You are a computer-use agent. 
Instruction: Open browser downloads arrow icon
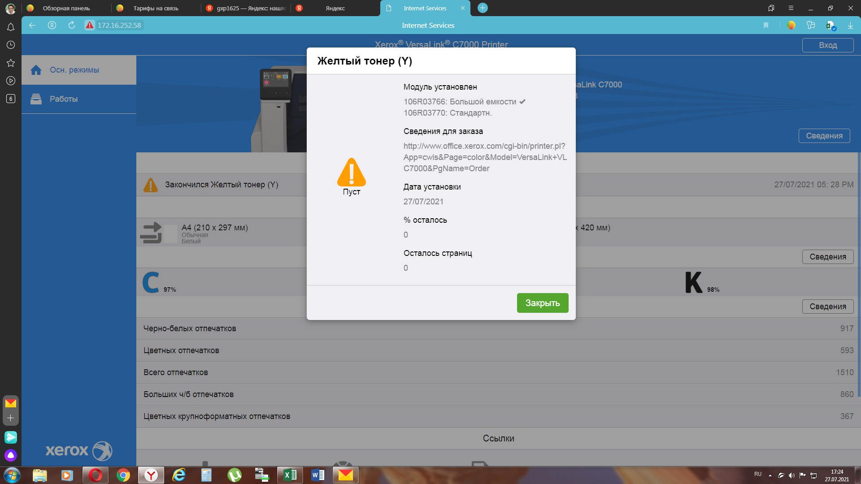850,25
